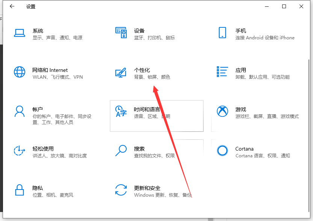Select the 手机 phone icon
The width and height of the screenshot is (313, 221).
click(222, 33)
